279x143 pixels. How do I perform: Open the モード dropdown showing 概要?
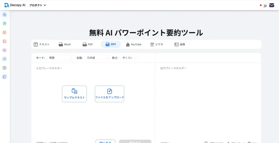tap(60, 58)
